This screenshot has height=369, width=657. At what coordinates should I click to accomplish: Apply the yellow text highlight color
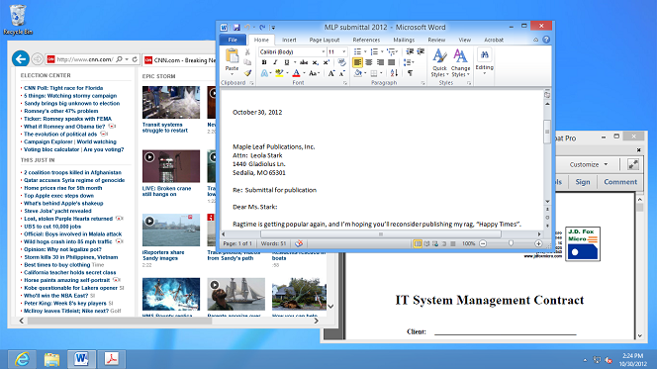[279, 73]
